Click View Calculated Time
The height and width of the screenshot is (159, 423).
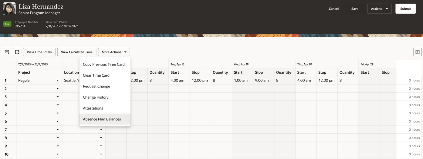coord(77,52)
